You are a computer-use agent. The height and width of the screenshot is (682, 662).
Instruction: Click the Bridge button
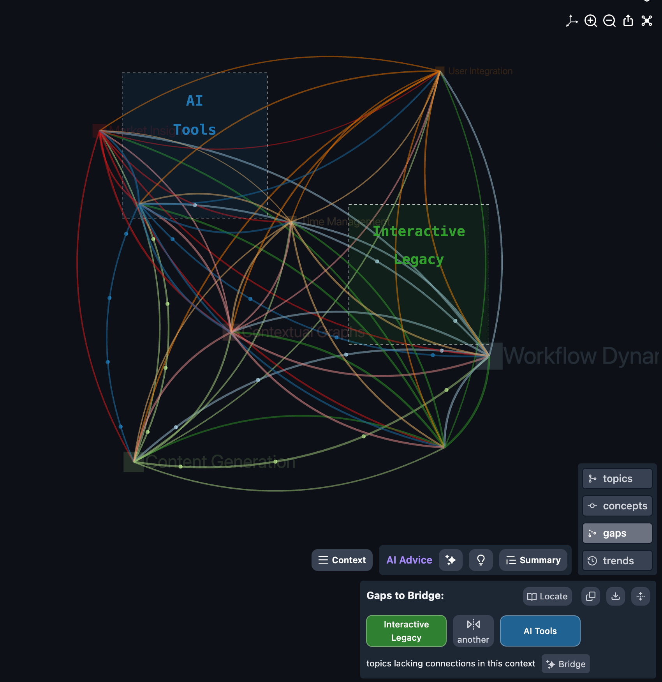click(566, 664)
